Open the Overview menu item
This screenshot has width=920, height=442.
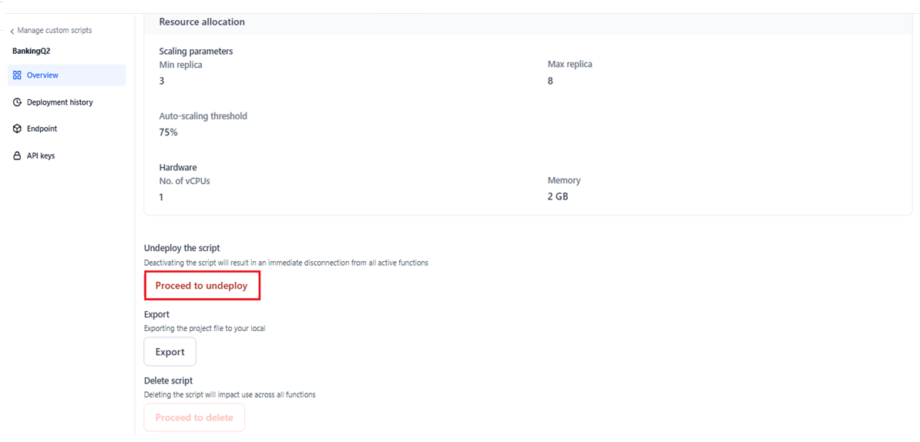tap(42, 75)
